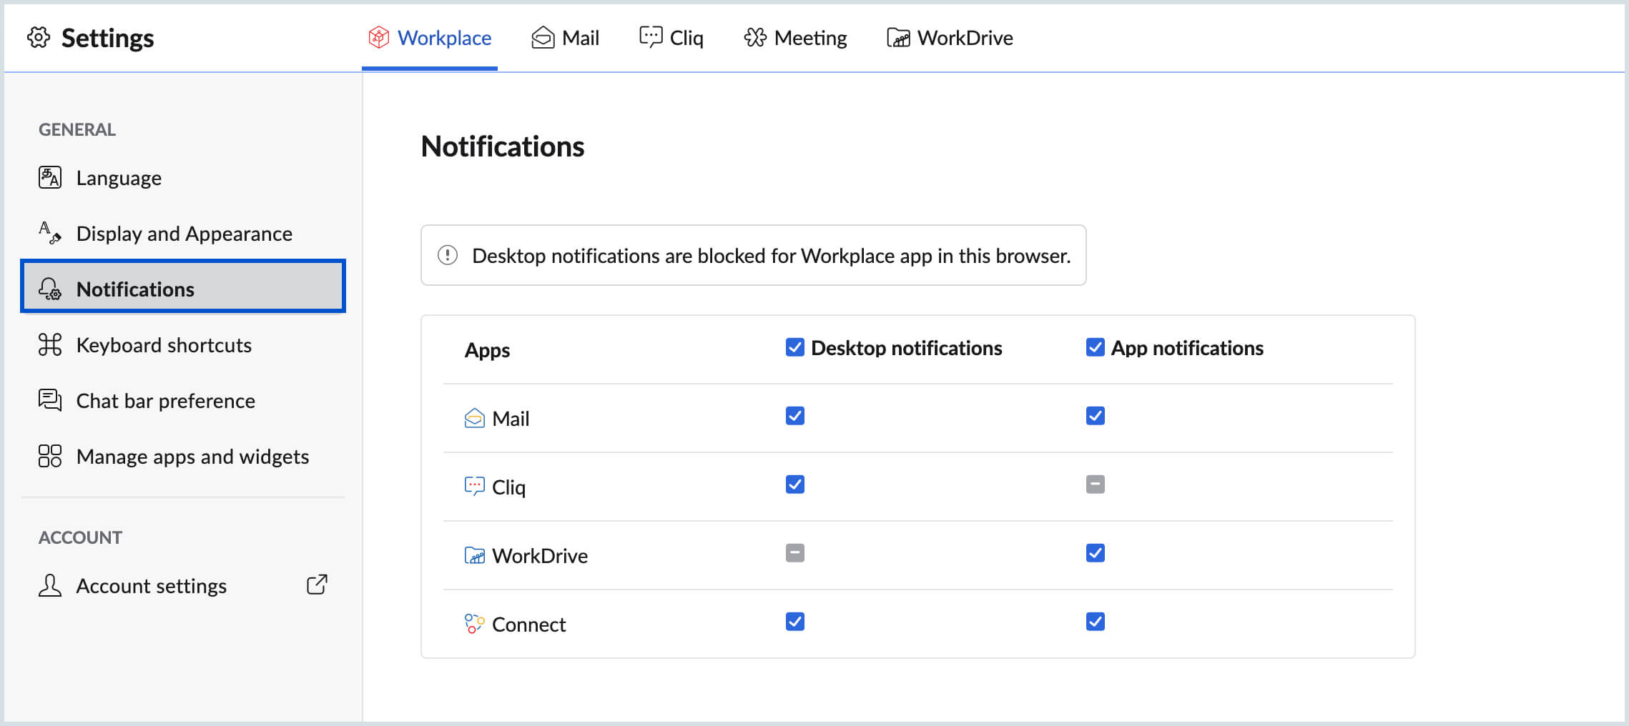This screenshot has width=1629, height=726.
Task: Click the Keyboard shortcuts command icon
Action: pos(49,344)
